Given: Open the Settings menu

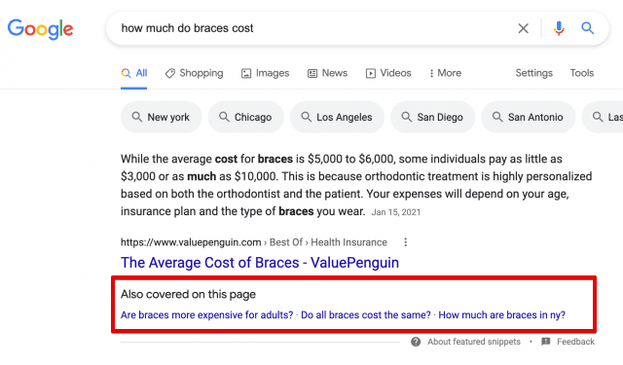Looking at the screenshot, I should [534, 73].
